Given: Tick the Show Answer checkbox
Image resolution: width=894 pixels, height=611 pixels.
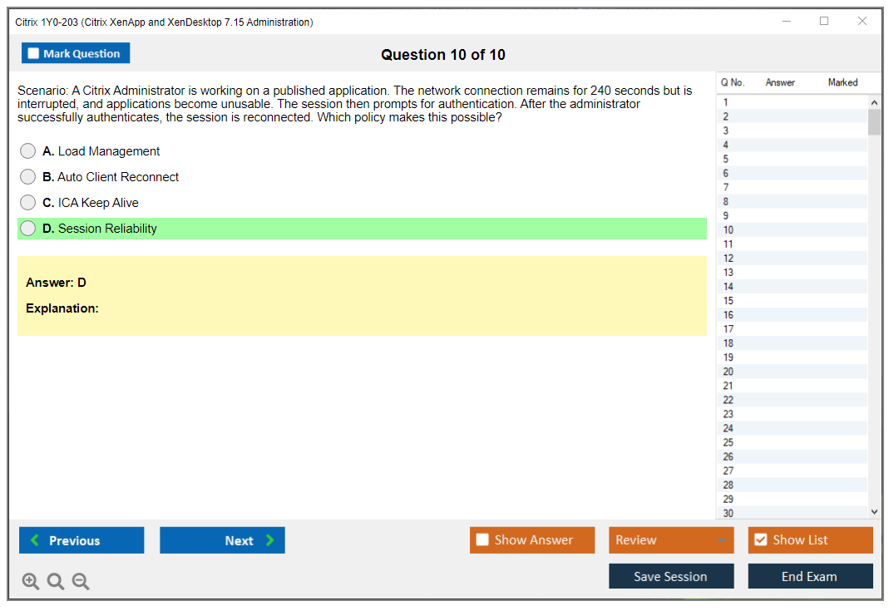Looking at the screenshot, I should tap(482, 540).
